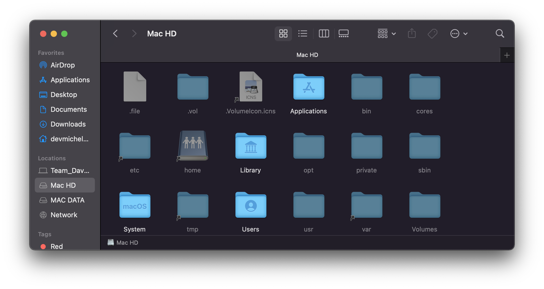Image resolution: width=544 pixels, height=289 pixels.
Task: Open the Group By dropdown
Action: tap(386, 33)
